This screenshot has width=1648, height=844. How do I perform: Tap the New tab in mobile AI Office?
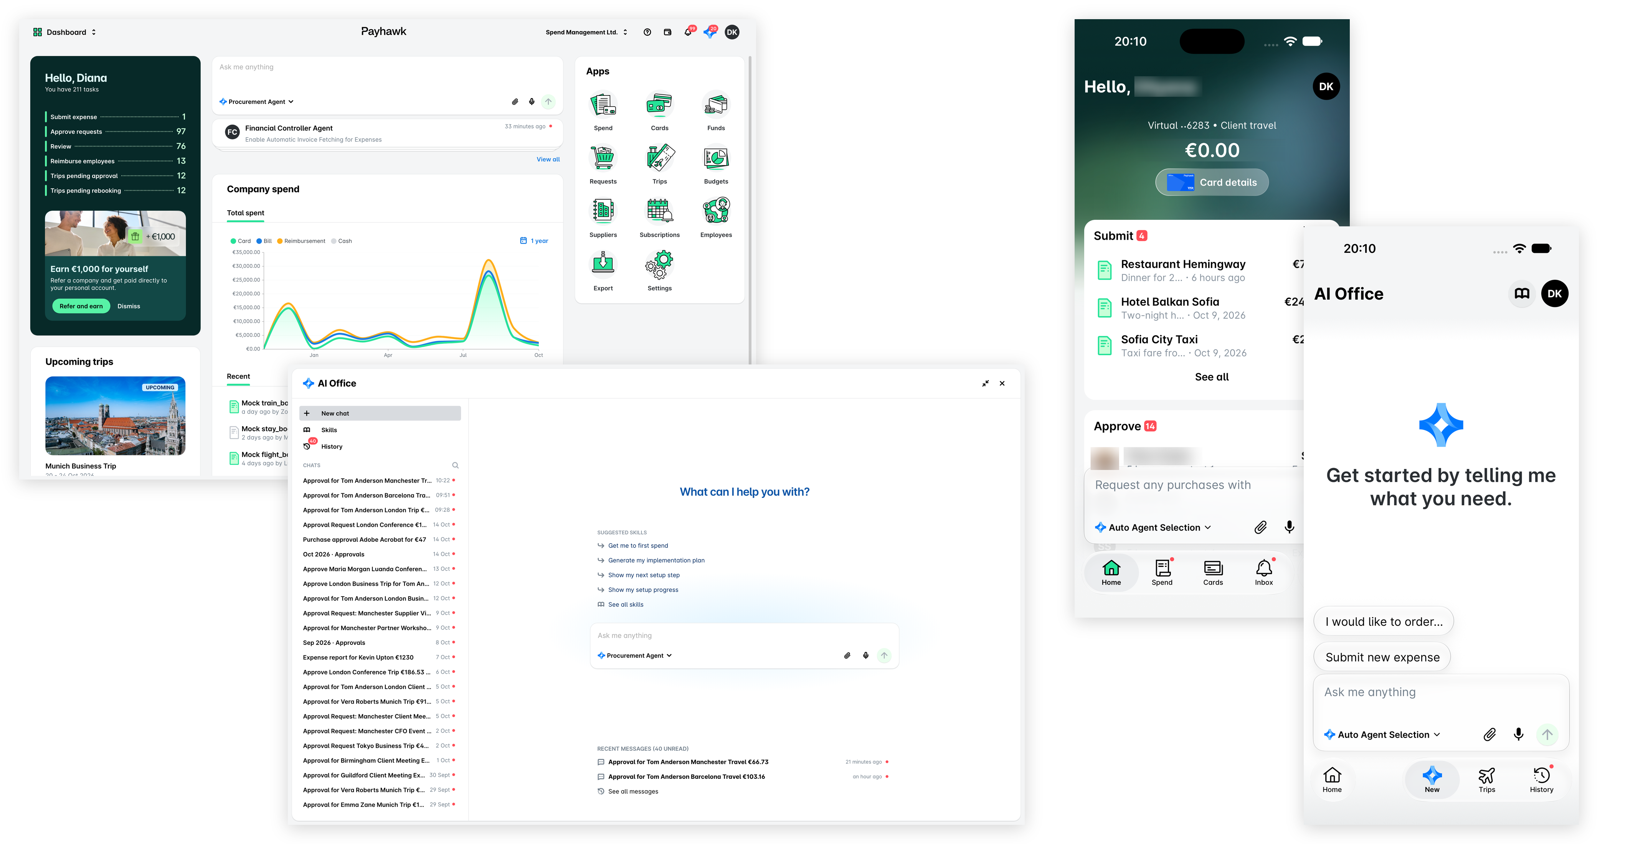tap(1432, 780)
